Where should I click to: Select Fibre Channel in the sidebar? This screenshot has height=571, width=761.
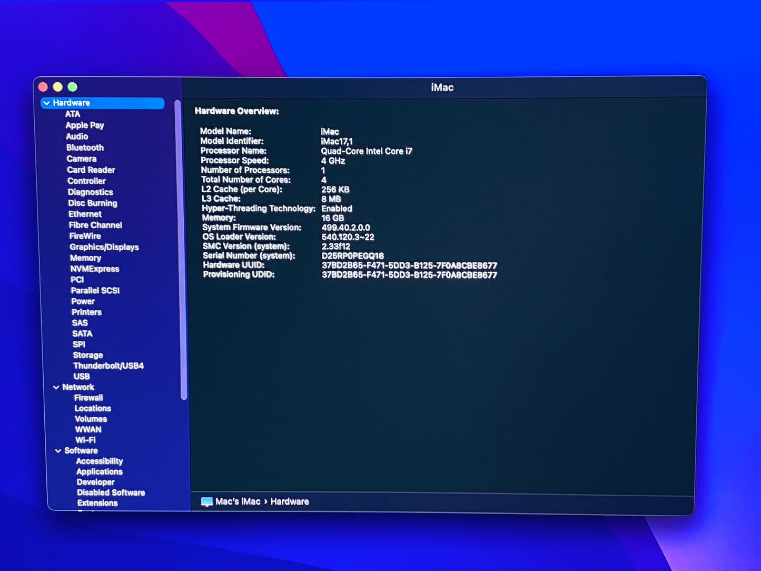[x=95, y=225]
